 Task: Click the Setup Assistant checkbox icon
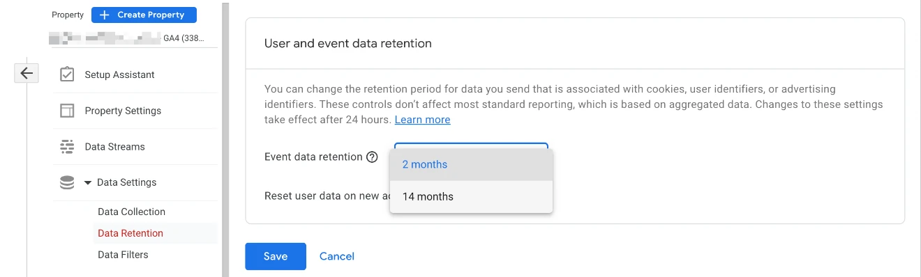point(67,74)
